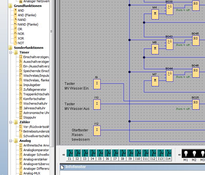The image size is (205, 175).
Task: Select the Wochenschaltuhr timer function
Action: point(35,103)
